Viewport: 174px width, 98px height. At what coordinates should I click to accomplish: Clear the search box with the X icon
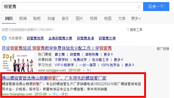click(139, 7)
